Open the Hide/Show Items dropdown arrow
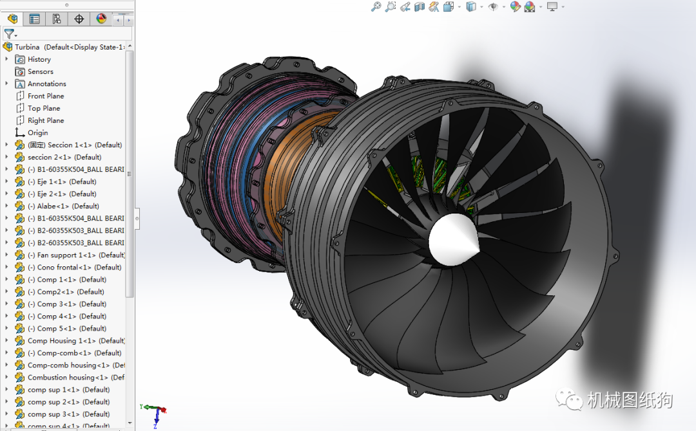 504,7
